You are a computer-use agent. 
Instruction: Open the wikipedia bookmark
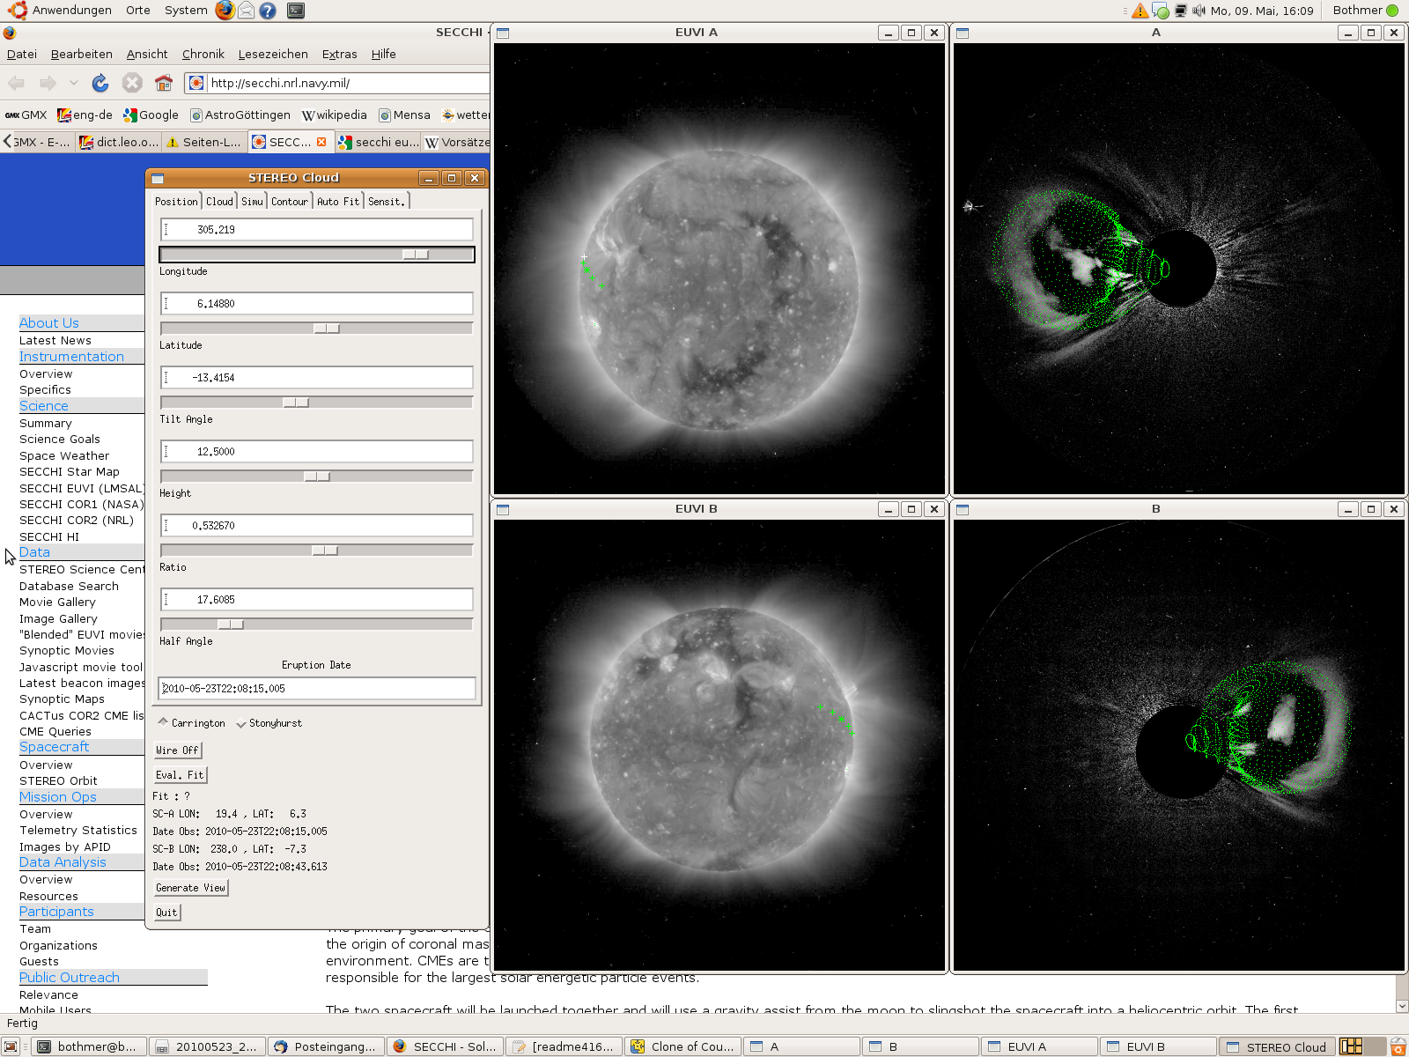click(334, 115)
